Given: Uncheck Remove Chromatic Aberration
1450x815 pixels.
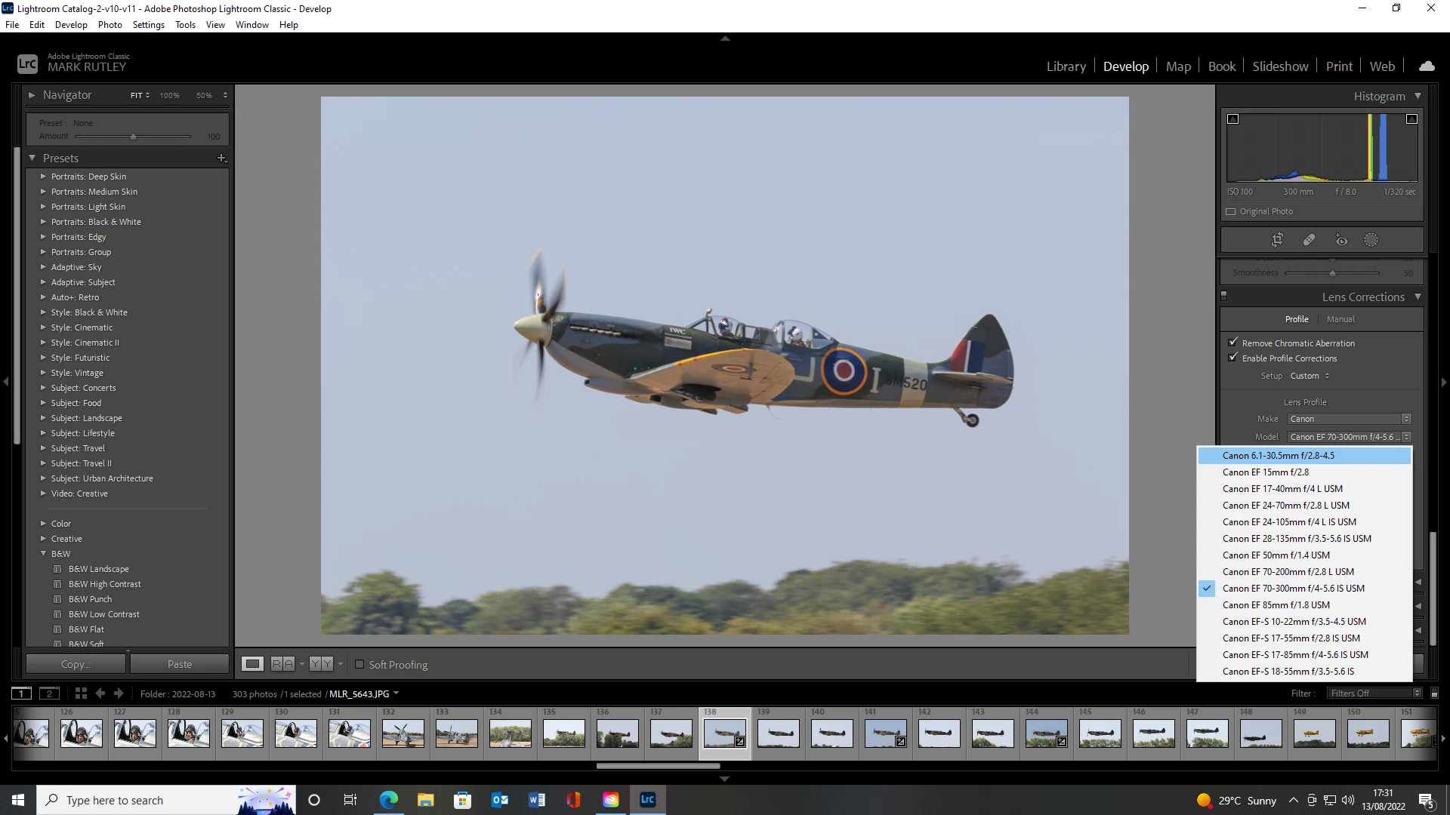Looking at the screenshot, I should tap(1233, 343).
